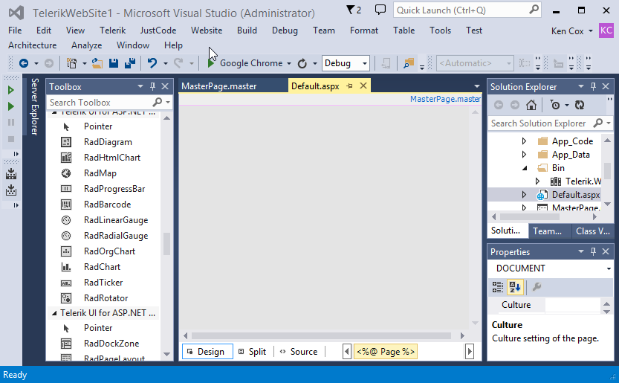Screen dimensions: 619x383
Task: Click the Home icon in Solution Explorer
Action: pyautogui.click(x=531, y=105)
